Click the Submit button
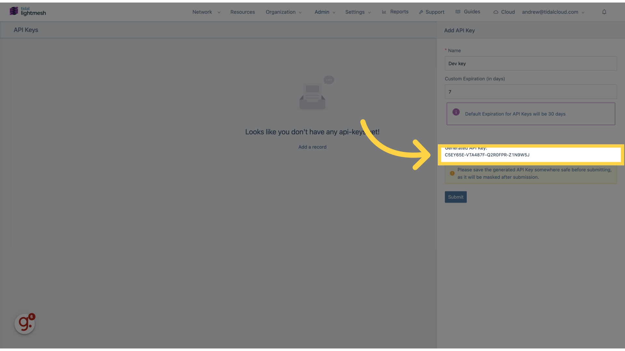Screen dimensions: 625x351 coord(455,197)
